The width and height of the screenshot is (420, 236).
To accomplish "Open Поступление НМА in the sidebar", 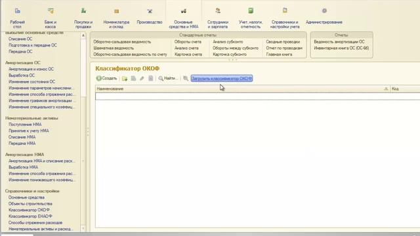I will (25, 125).
